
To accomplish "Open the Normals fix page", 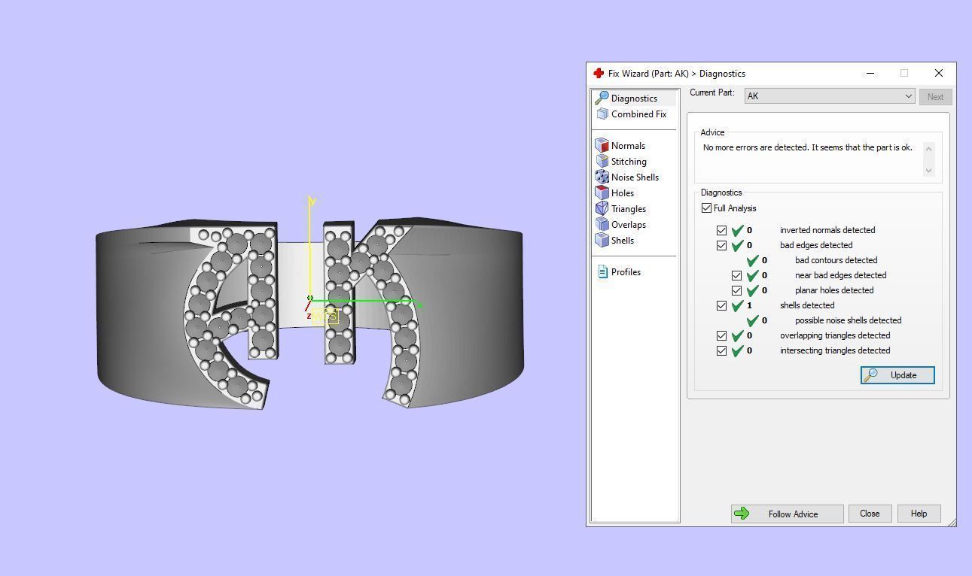I will point(628,146).
